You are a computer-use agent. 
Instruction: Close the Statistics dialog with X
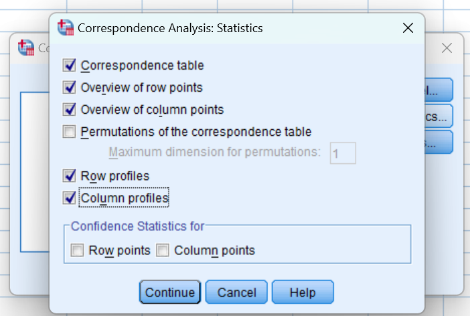407,28
